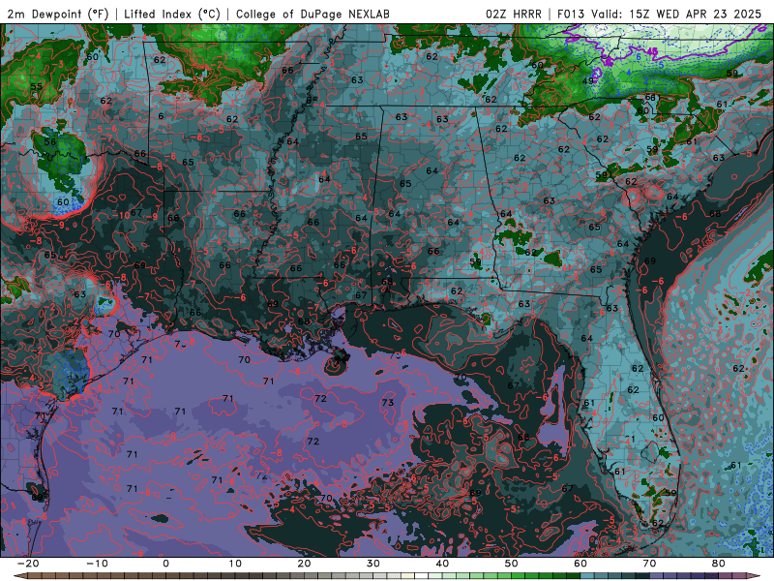The height and width of the screenshot is (581, 774).
Task: Click the "02Z HRRR" model run label
Action: point(514,14)
